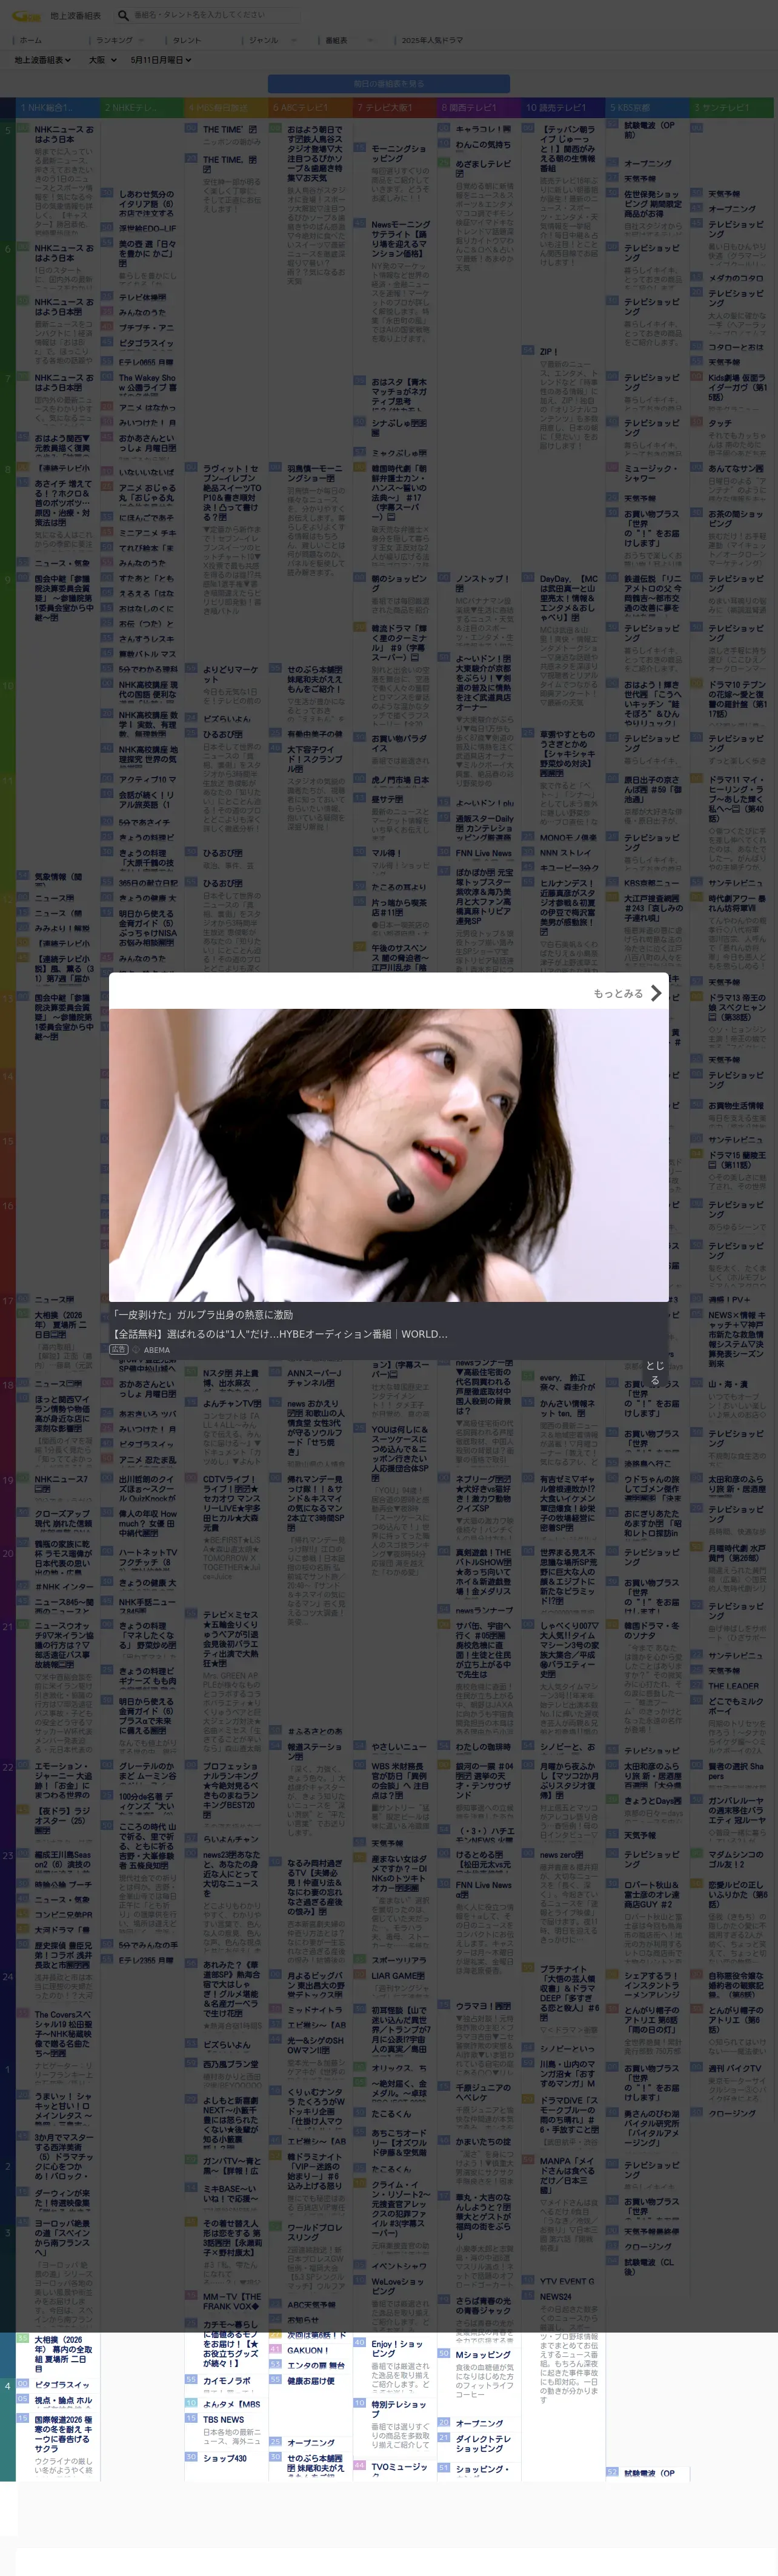Select the 4 MBS毎日放送 channel header
This screenshot has height=2576, width=778.
coord(225,108)
